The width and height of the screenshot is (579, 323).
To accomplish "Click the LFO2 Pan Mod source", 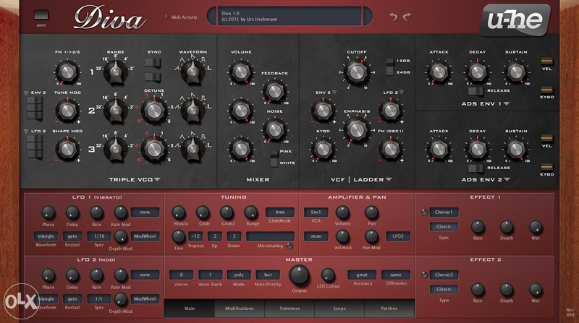I will 398,236.
